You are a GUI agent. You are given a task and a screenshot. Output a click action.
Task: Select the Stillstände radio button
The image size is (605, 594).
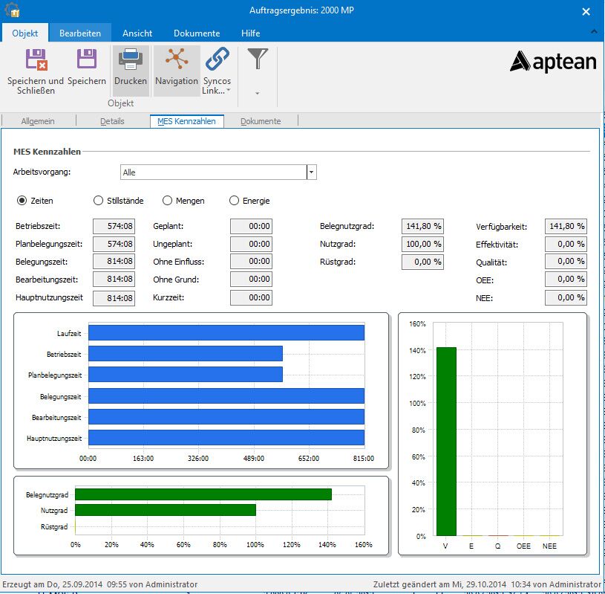[x=97, y=201]
